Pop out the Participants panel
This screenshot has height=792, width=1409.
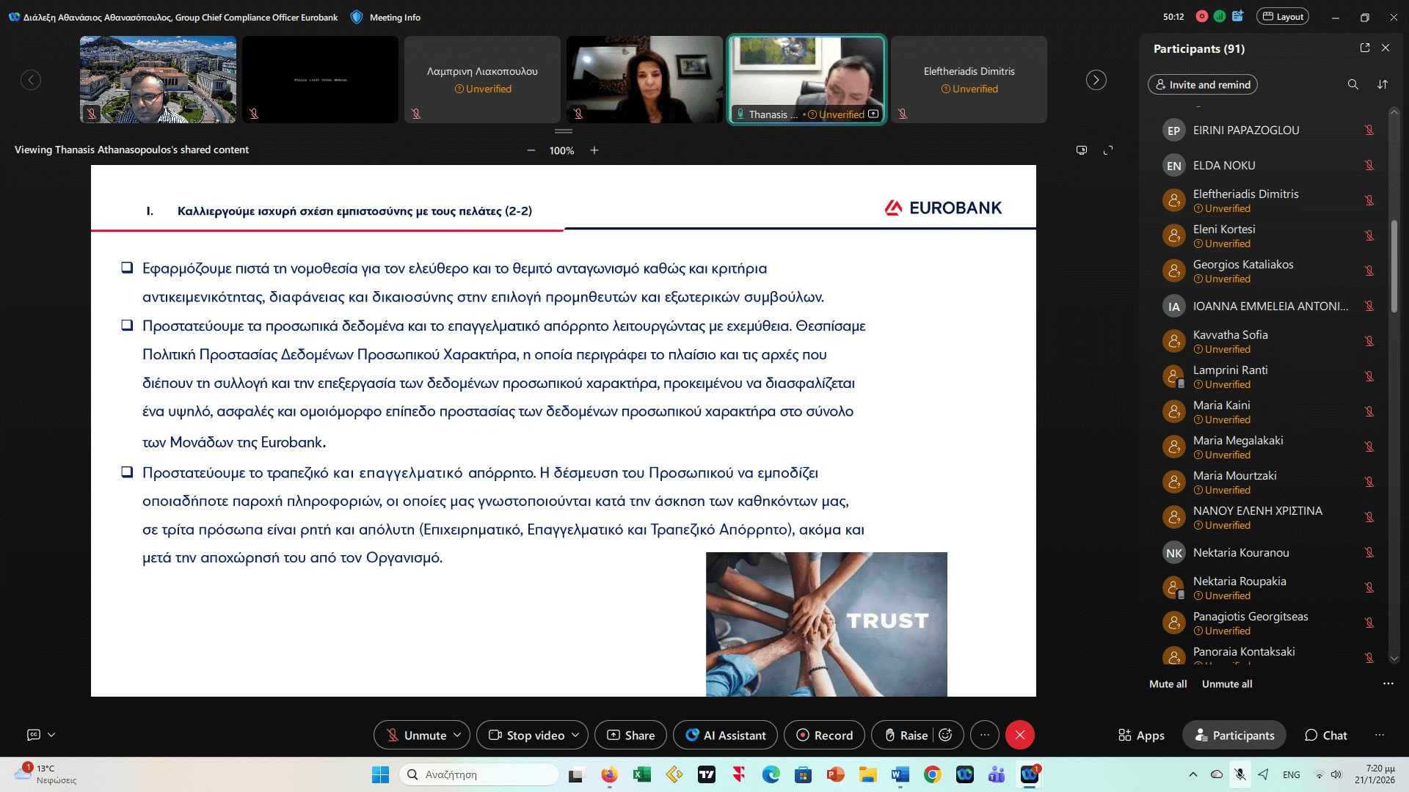[x=1365, y=48]
